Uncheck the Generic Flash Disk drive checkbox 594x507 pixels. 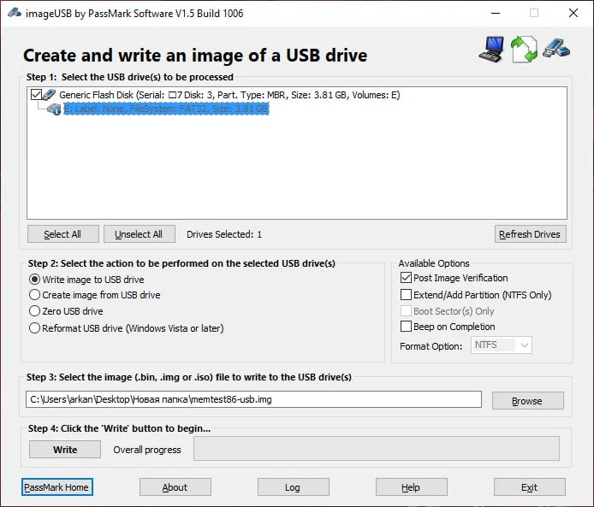coord(36,95)
